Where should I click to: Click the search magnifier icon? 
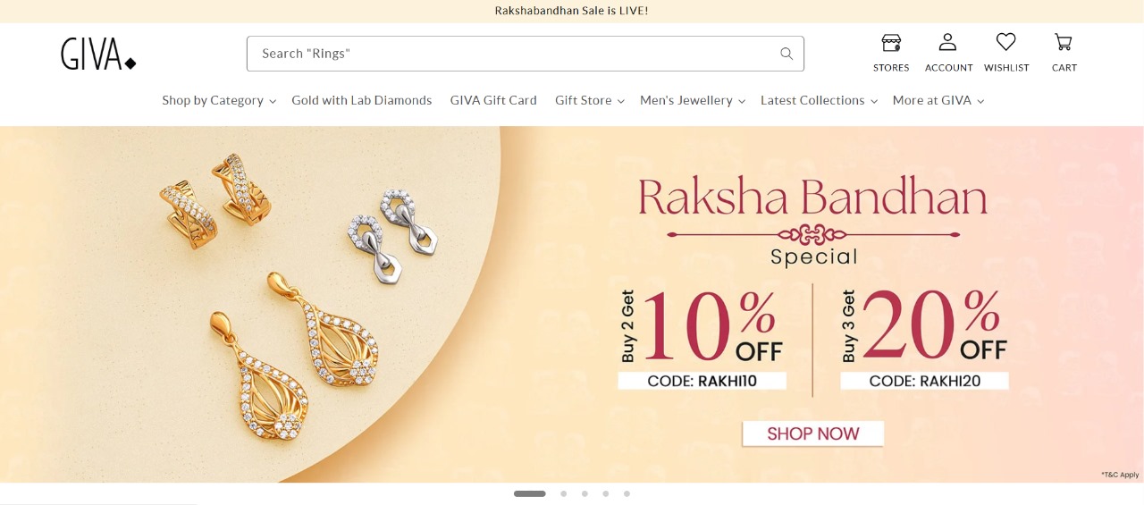tap(786, 54)
